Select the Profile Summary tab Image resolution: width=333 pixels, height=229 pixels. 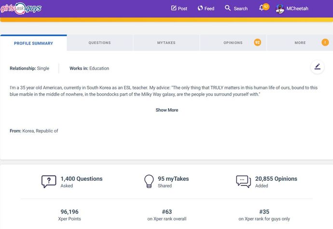(34, 43)
